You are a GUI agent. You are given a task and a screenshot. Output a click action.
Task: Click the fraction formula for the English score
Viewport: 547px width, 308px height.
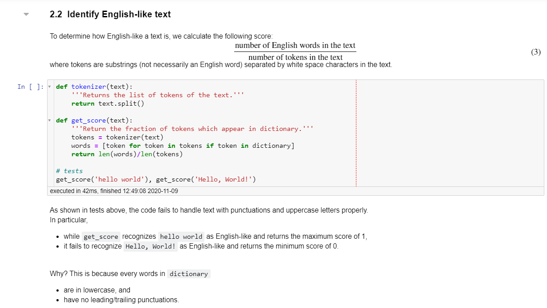295,51
